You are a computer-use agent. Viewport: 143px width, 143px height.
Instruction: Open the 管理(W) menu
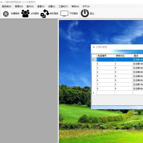(x=19, y=7)
